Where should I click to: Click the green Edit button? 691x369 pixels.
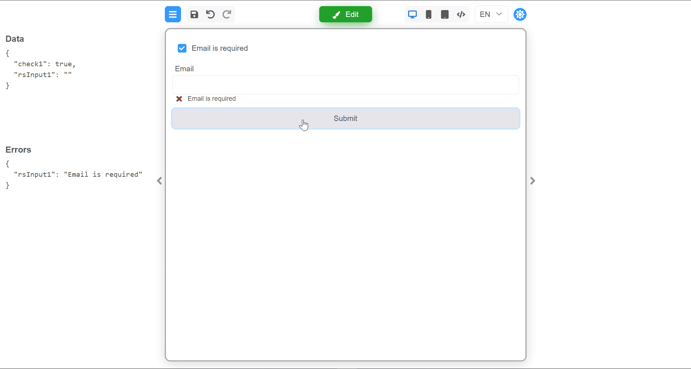tap(345, 14)
